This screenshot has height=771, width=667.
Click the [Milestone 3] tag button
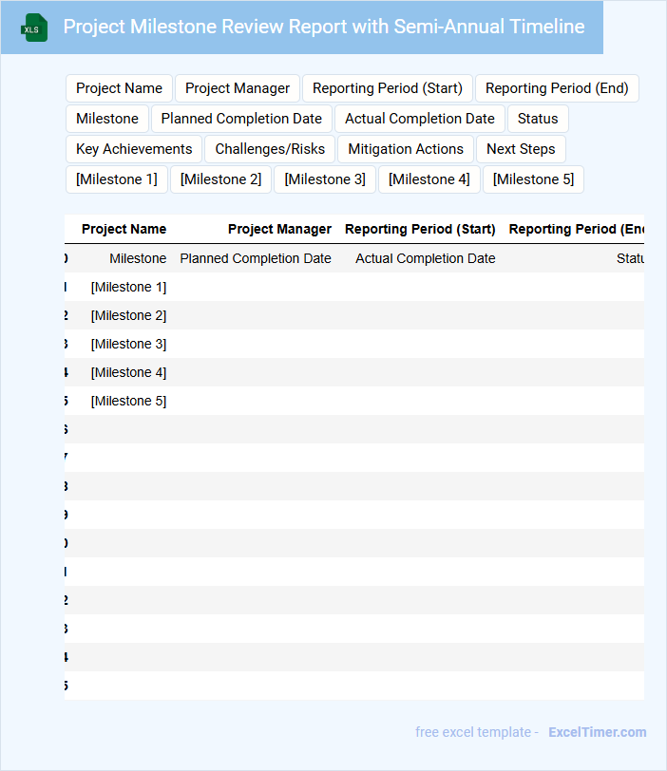click(x=325, y=180)
